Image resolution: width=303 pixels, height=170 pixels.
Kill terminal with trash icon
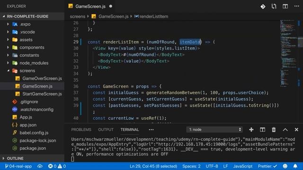click(x=274, y=129)
